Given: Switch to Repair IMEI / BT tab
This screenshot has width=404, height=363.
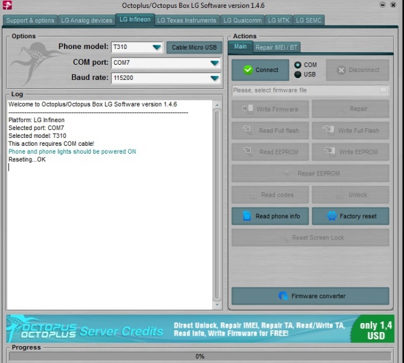Looking at the screenshot, I should tap(277, 47).
